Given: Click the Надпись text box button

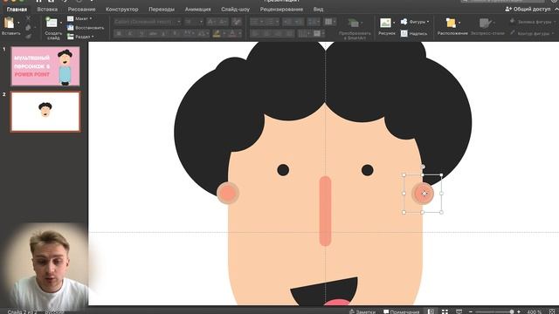Looking at the screenshot, I should coord(414,33).
